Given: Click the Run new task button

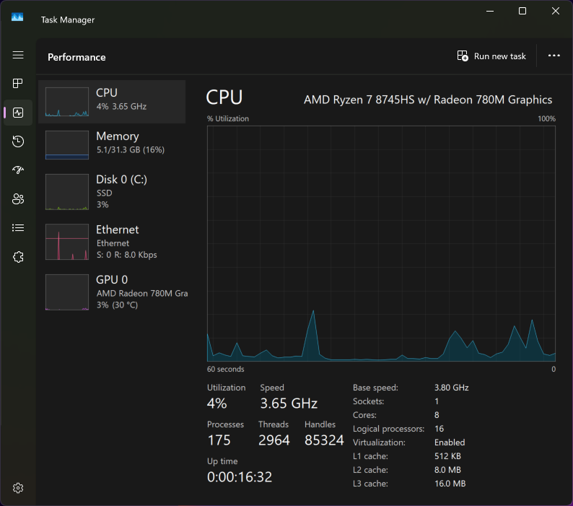Looking at the screenshot, I should [491, 56].
